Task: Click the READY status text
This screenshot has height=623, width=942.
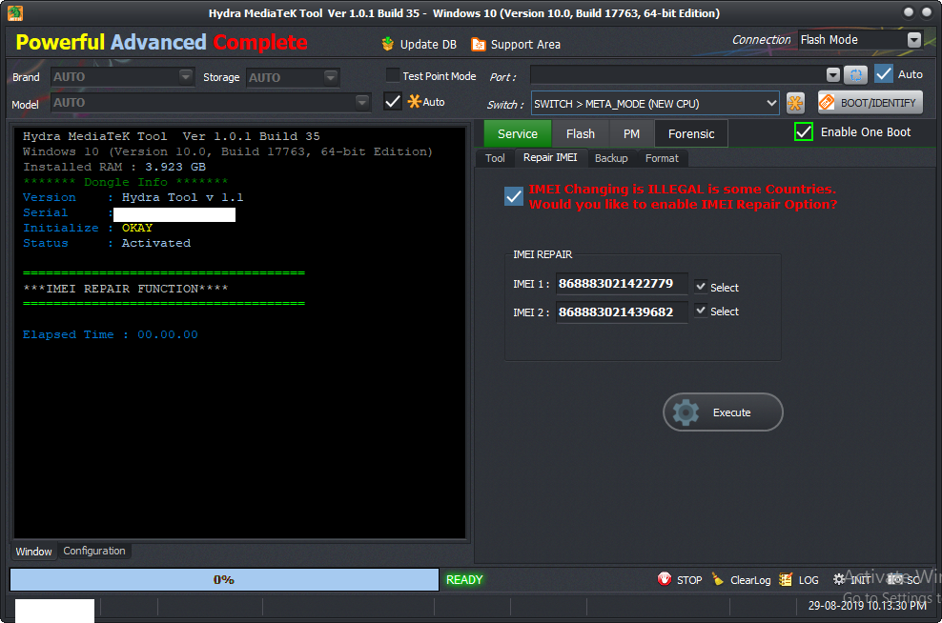Action: [463, 580]
